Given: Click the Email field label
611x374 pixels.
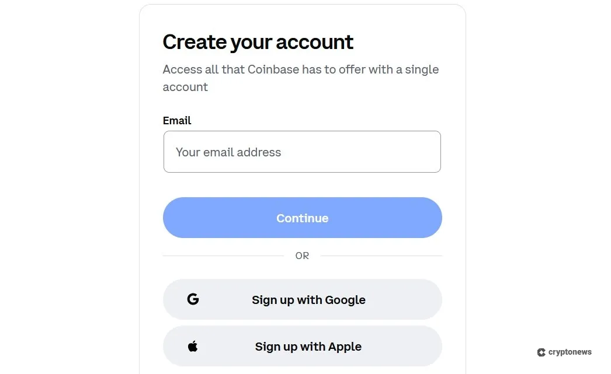Looking at the screenshot, I should [x=177, y=120].
